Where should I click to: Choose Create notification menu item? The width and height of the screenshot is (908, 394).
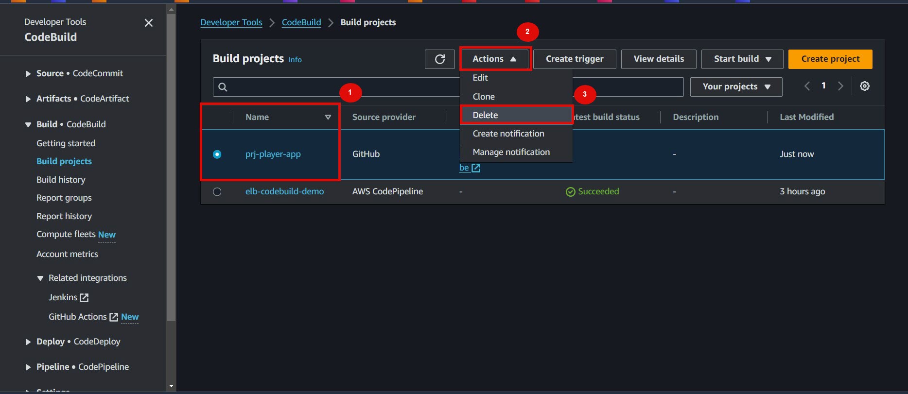[x=516, y=134]
